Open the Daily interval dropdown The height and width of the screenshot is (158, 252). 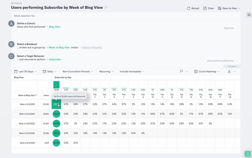(x=49, y=71)
